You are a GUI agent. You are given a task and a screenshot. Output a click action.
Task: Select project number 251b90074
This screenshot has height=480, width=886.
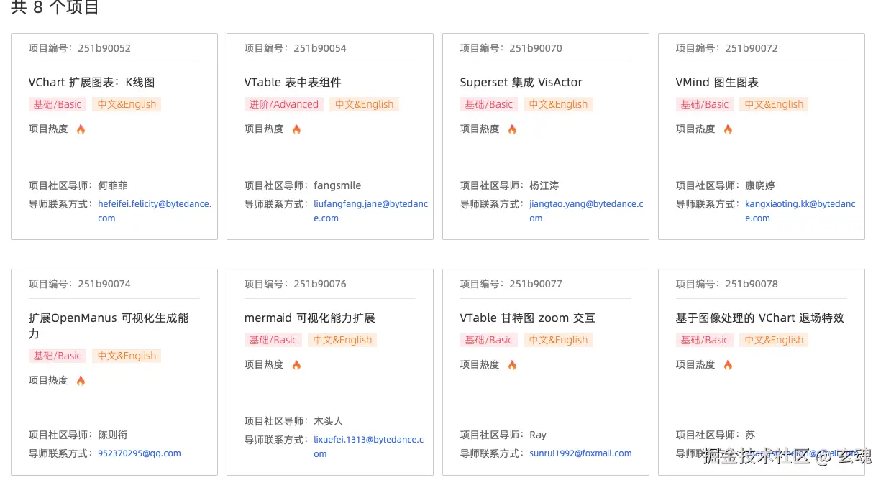[104, 284]
